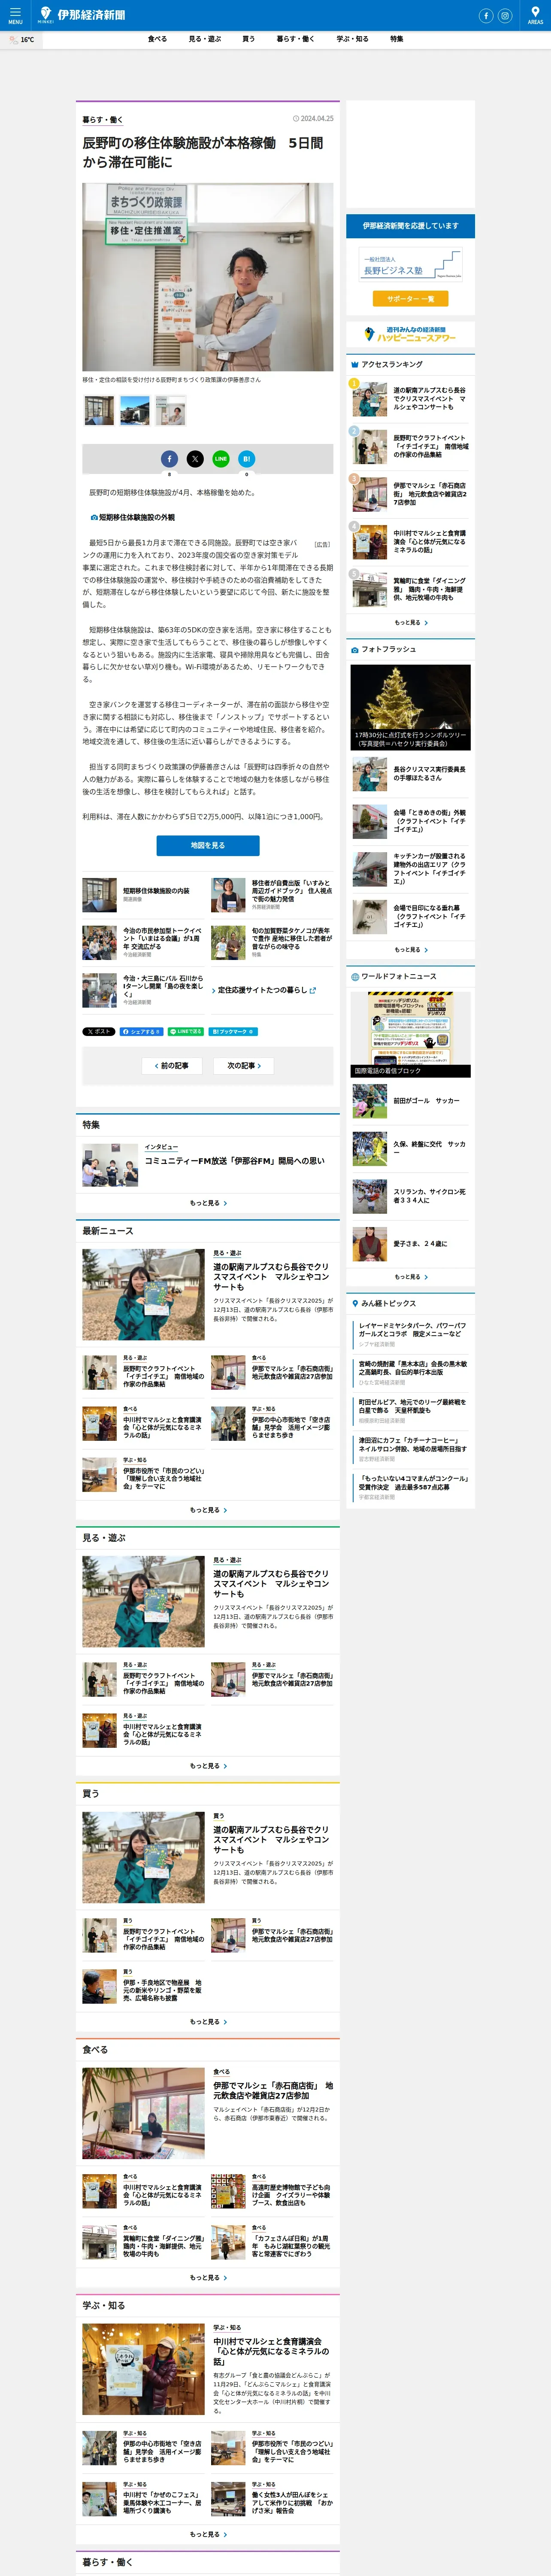This screenshot has height=2576, width=551.
Task: Open external link 定住応援サイトたつの暮らし
Action: [264, 990]
